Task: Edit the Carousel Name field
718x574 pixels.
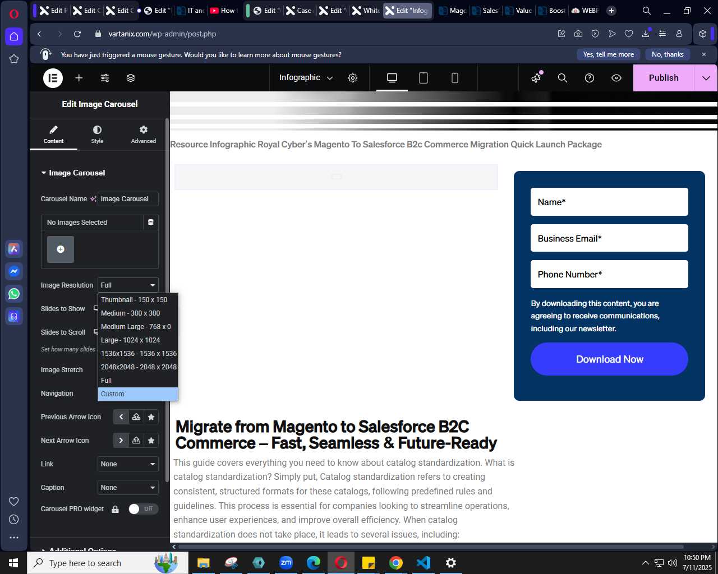Action: pos(128,199)
